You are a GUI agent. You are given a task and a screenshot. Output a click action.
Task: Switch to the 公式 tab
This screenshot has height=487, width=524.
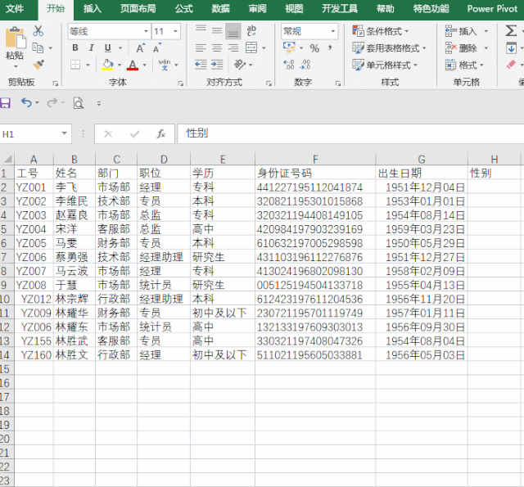[183, 9]
